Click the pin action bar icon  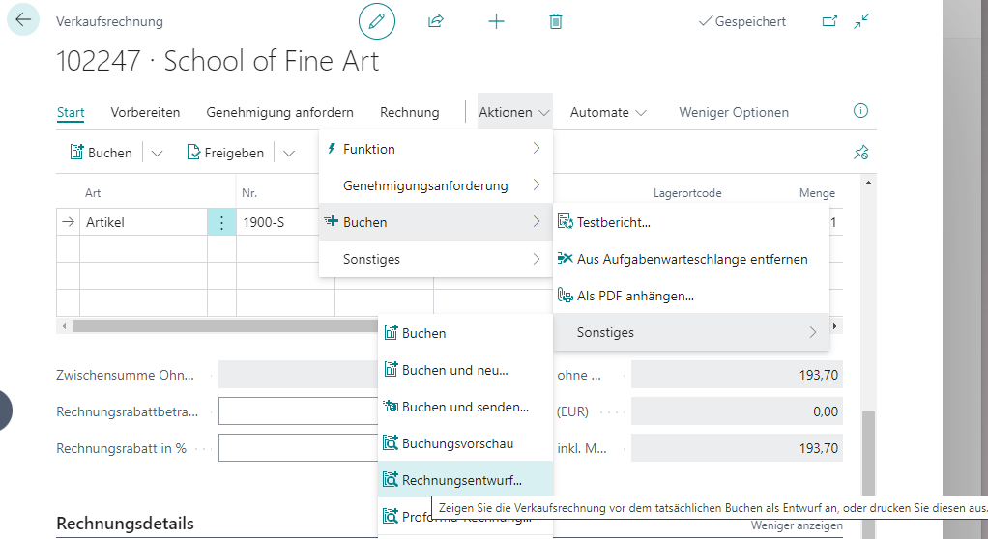(x=860, y=153)
